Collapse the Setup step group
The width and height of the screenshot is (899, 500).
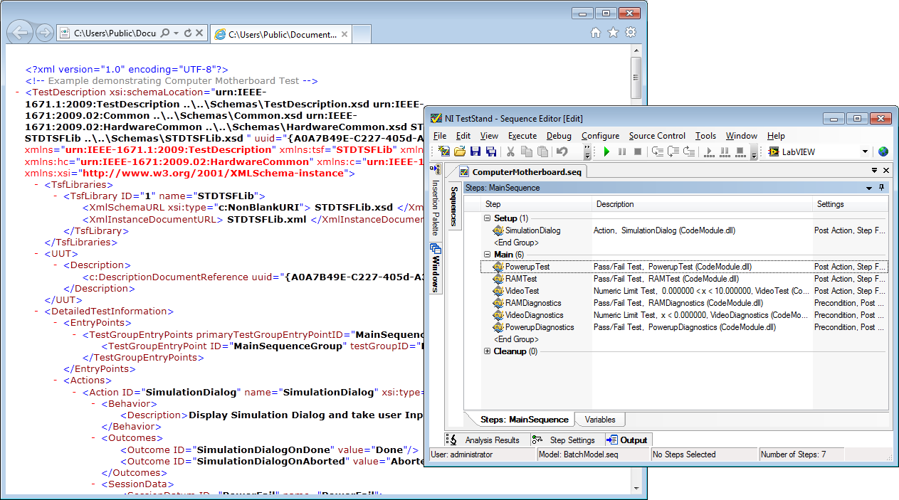click(488, 218)
